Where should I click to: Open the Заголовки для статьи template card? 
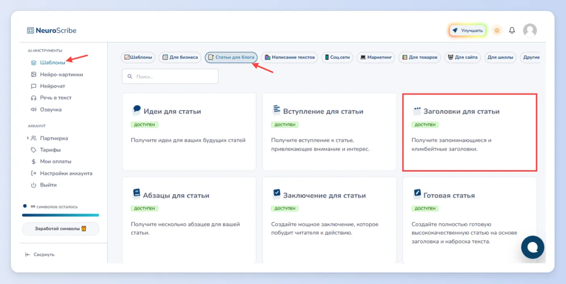(x=470, y=132)
